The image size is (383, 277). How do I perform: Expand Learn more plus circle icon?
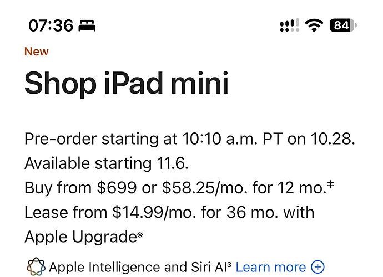318,267
